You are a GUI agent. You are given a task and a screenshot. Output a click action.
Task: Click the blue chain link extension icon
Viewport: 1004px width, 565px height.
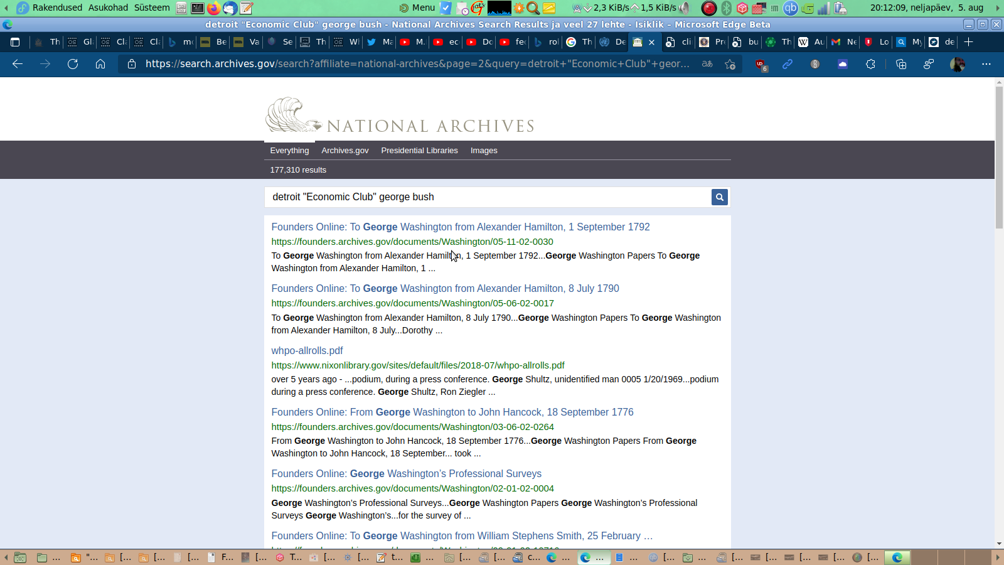[788, 64]
